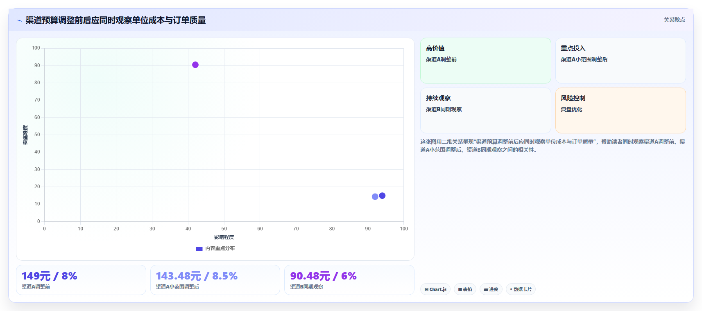Click the 数据卡片 tag pill

(x=521, y=289)
